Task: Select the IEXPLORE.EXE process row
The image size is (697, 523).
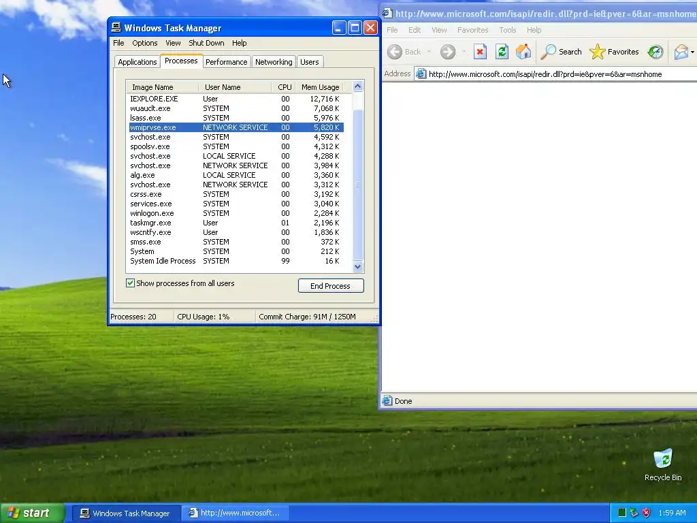Action: (x=236, y=99)
